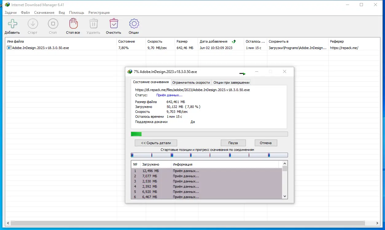The height and width of the screenshot is (230, 385).
Task: Select connection row 5 with 6,920 МБ
Action: tap(207, 192)
